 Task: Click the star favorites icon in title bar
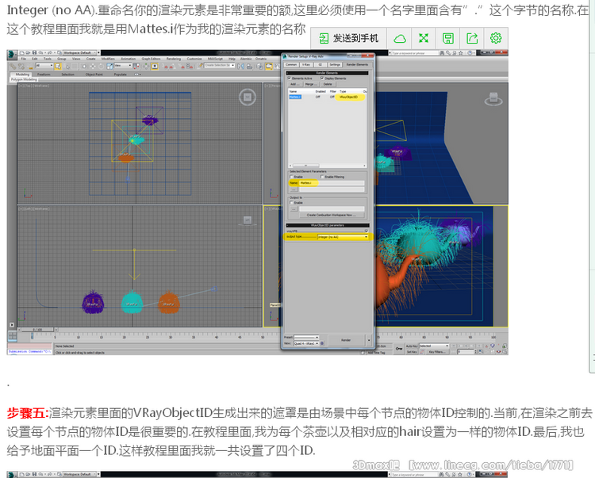(x=461, y=53)
